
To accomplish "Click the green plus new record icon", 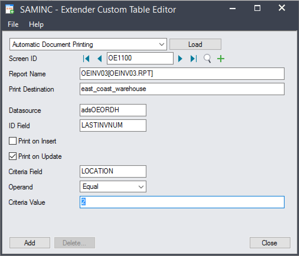I will (220, 58).
